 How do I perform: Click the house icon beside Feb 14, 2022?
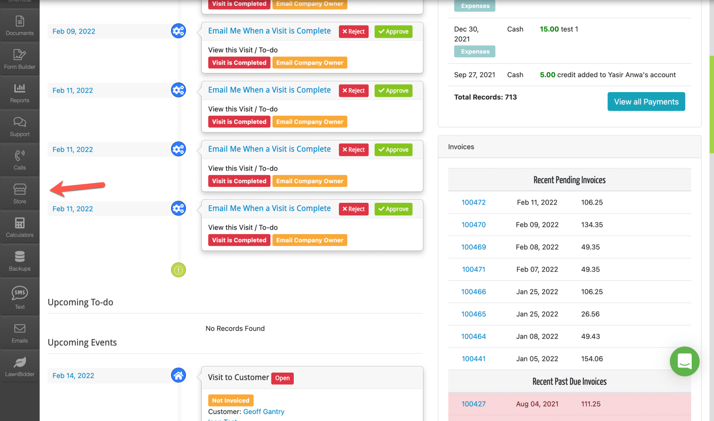pyautogui.click(x=178, y=375)
